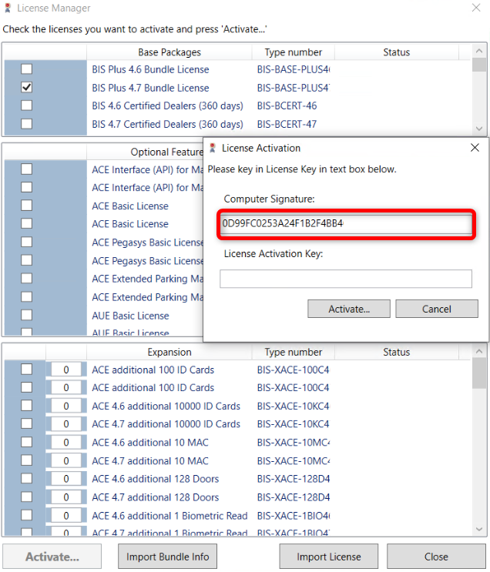Image resolution: width=490 pixels, height=572 pixels.
Task: Check the BIS Plus 4.6 Bundle License box
Action: tap(26, 69)
